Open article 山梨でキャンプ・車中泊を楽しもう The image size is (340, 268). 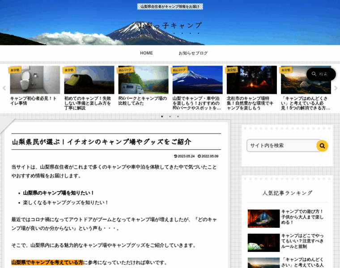pos(197,103)
